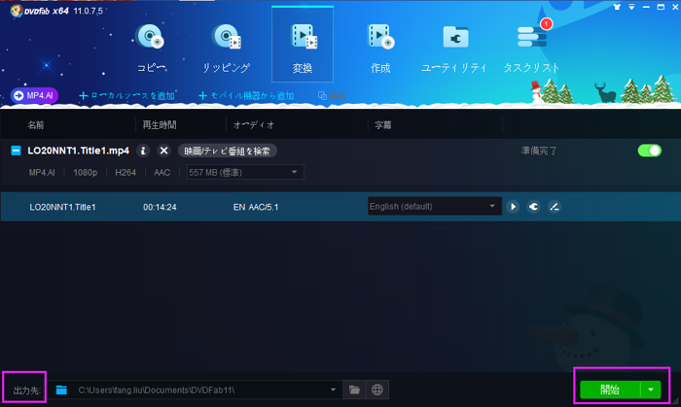Click the オーディオ column header
The height and width of the screenshot is (407, 681).
point(255,125)
